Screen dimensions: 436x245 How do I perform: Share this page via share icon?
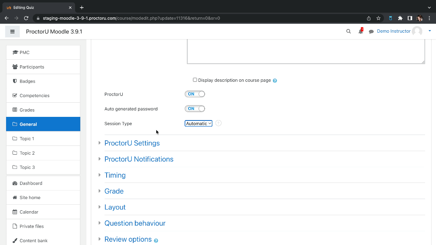(369, 18)
